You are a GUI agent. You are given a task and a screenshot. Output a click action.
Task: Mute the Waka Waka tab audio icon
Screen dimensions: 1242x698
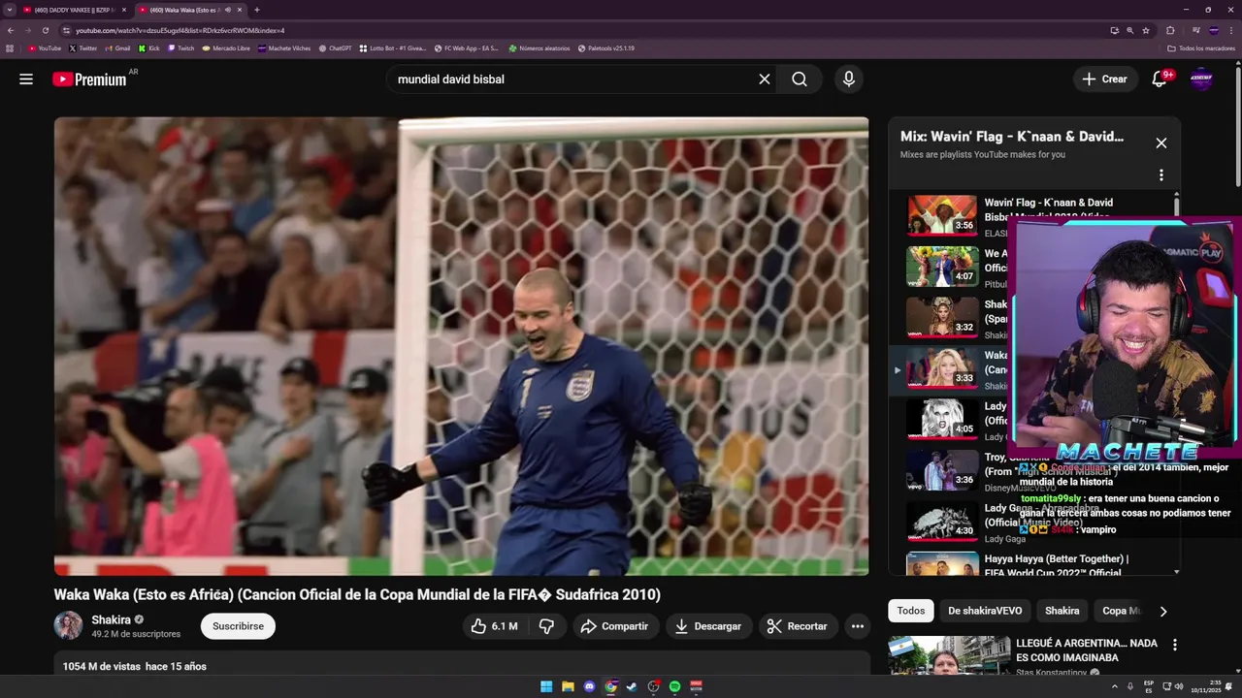click(228, 10)
